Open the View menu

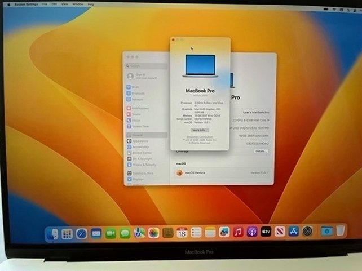[64, 5]
